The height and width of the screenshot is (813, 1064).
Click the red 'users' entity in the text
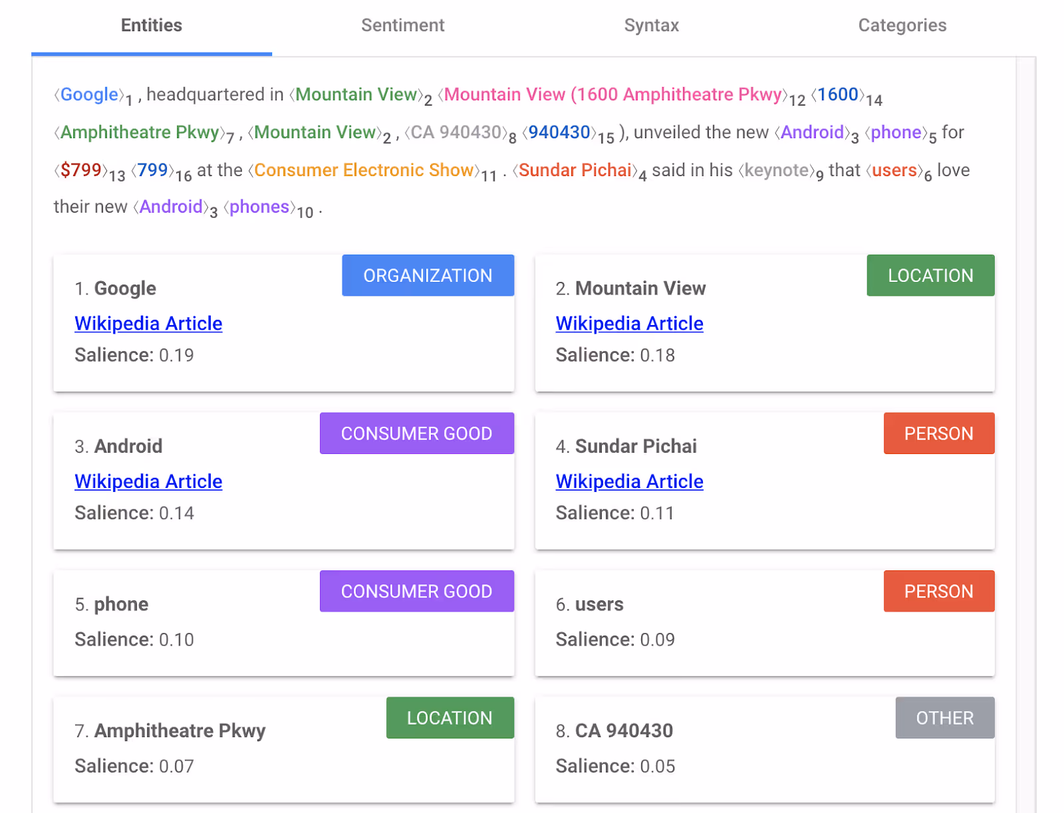point(894,170)
